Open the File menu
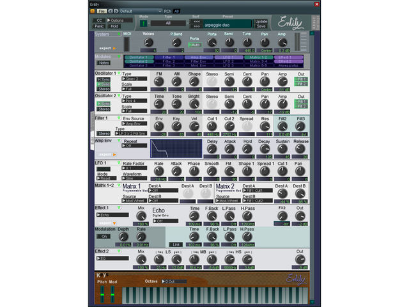This screenshot has width=409, height=307. pyautogui.click(x=102, y=12)
